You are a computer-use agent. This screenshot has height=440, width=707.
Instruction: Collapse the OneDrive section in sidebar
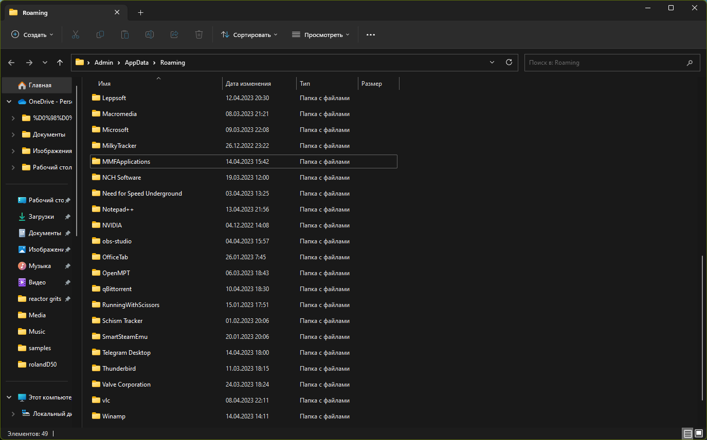click(x=9, y=101)
